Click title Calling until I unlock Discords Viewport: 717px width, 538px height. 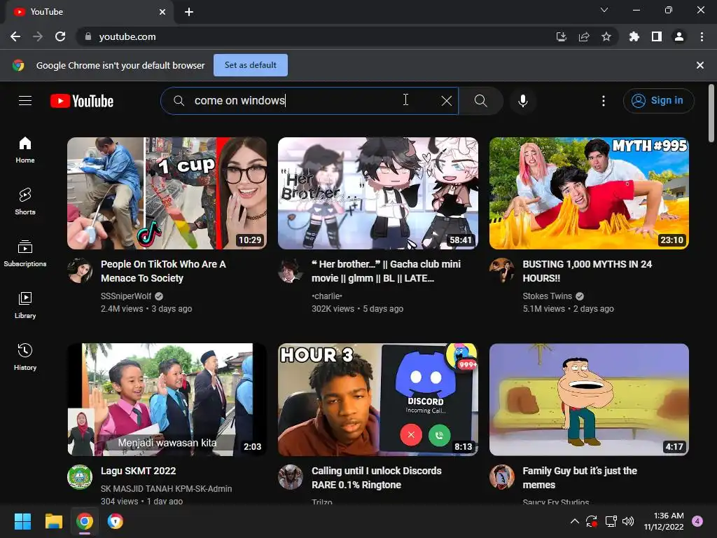coord(376,478)
